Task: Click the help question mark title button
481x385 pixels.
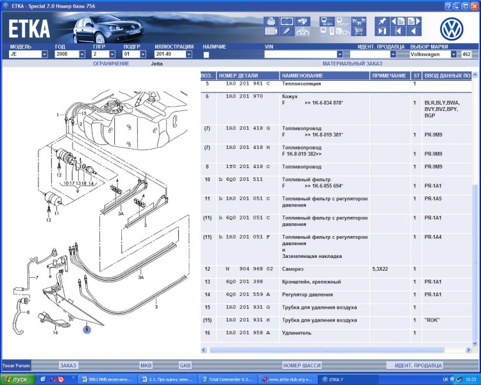Action: (448, 6)
